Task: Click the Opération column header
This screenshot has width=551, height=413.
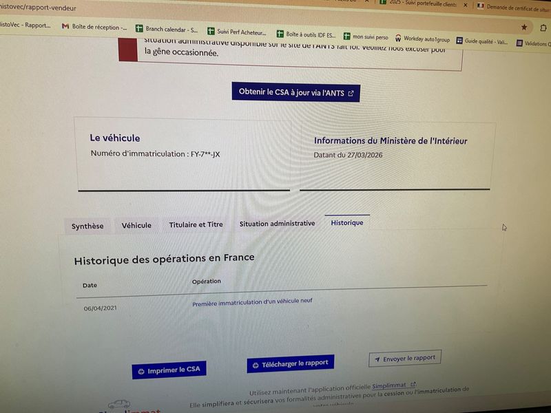Action: (206, 282)
